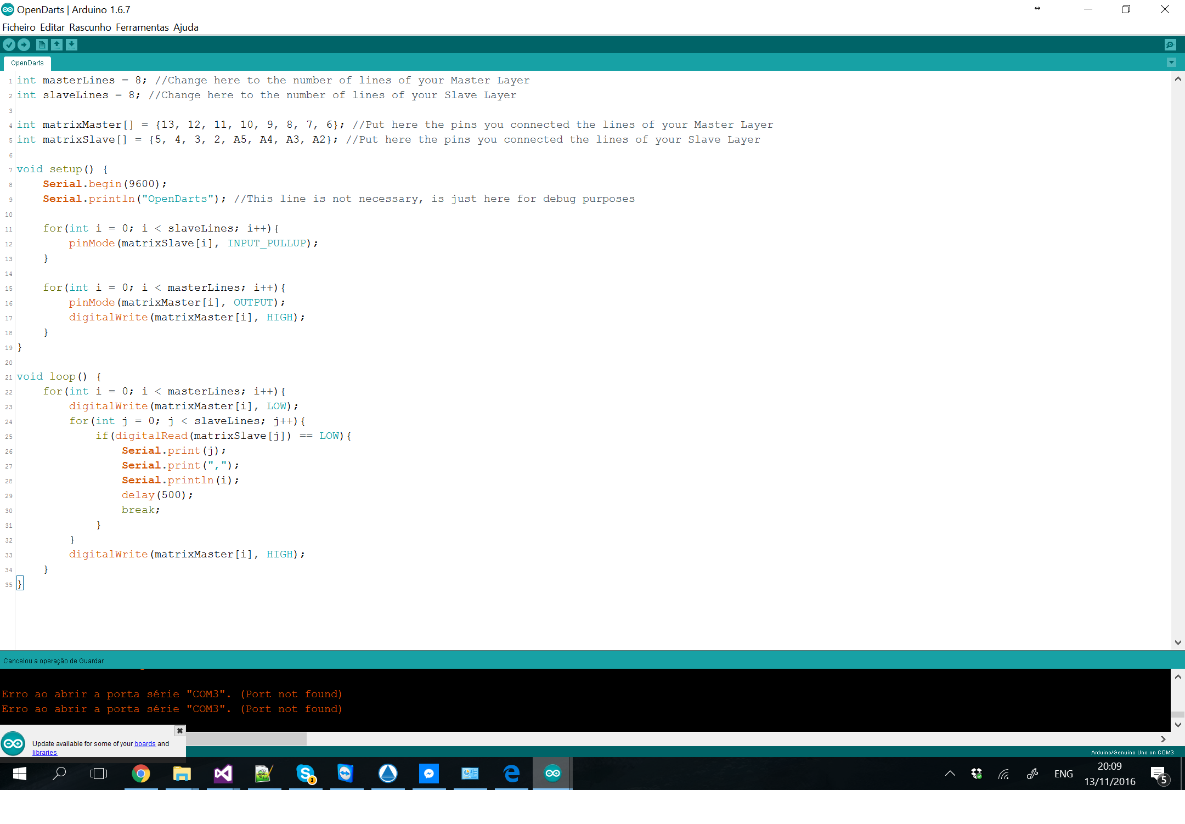Click editor scrollbar up arrow

click(x=1178, y=79)
